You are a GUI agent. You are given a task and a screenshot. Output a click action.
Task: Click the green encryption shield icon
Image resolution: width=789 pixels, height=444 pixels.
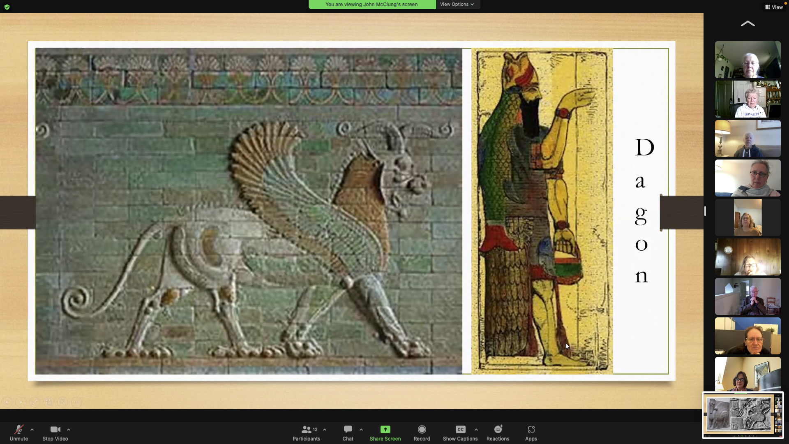7,7
